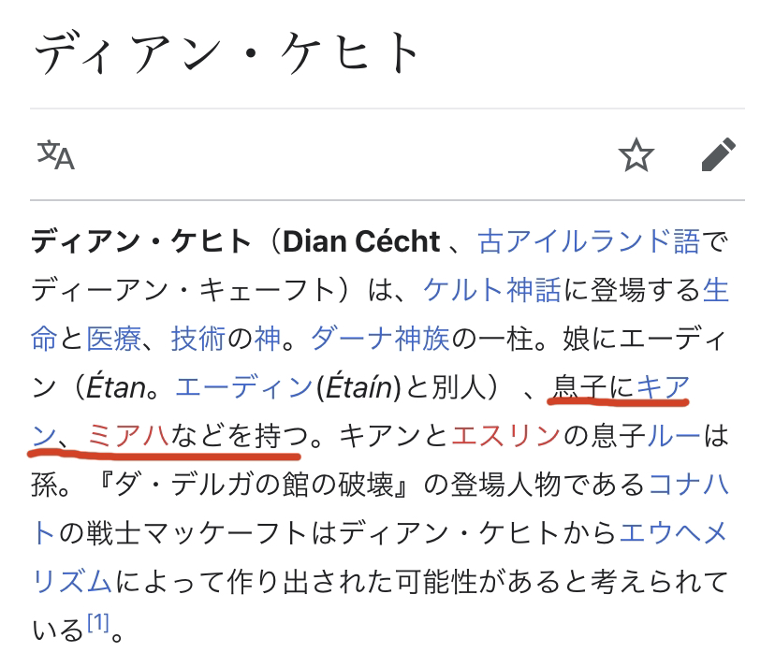Image resolution: width=775 pixels, height=667 pixels.
Task: Click the 技術 link
Action: [198, 339]
